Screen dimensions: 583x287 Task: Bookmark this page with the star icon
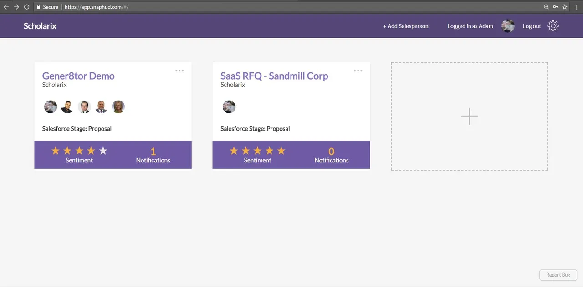(565, 7)
